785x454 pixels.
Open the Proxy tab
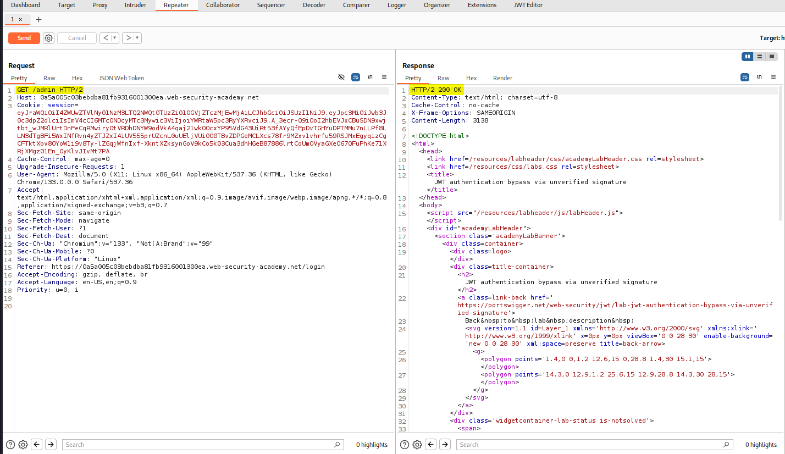coord(100,5)
